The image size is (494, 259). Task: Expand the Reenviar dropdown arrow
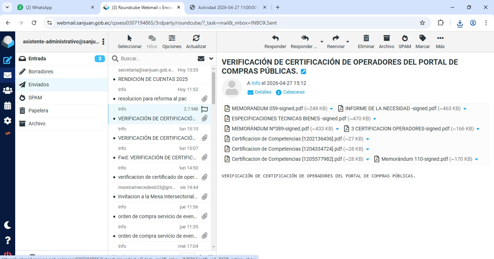pyautogui.click(x=348, y=42)
